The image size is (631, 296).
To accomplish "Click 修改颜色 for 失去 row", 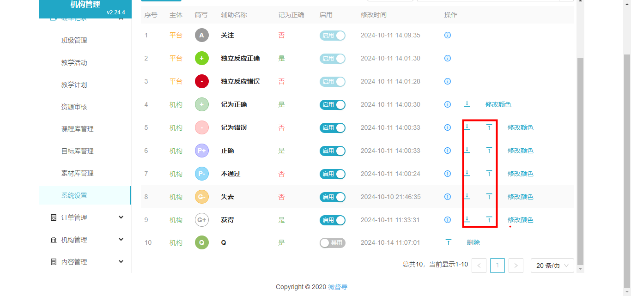I will coord(520,197).
